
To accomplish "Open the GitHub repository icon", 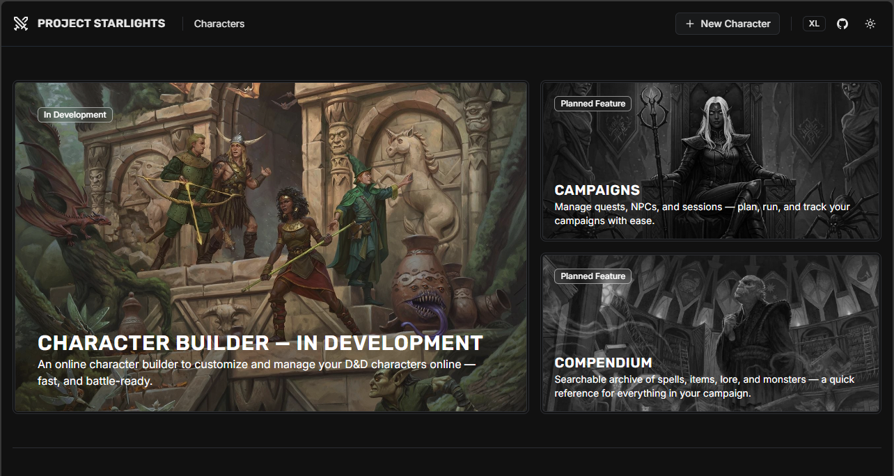I will point(842,24).
